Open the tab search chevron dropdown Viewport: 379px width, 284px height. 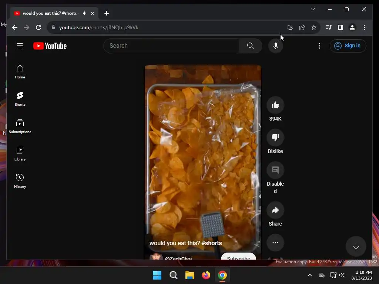[312, 9]
